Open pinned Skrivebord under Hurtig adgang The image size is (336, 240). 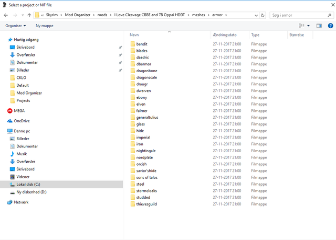pos(25,47)
